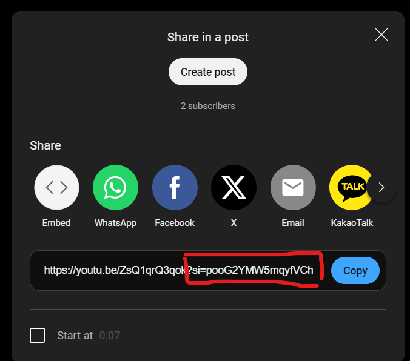Share the link on X icon
Screen dimensions: 410x361
click(x=234, y=187)
